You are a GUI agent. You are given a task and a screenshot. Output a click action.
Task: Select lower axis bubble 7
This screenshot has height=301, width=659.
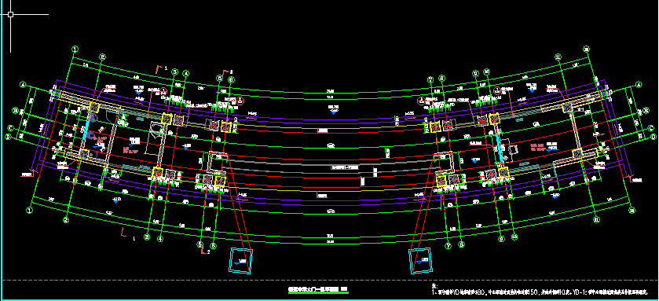(x=448, y=246)
